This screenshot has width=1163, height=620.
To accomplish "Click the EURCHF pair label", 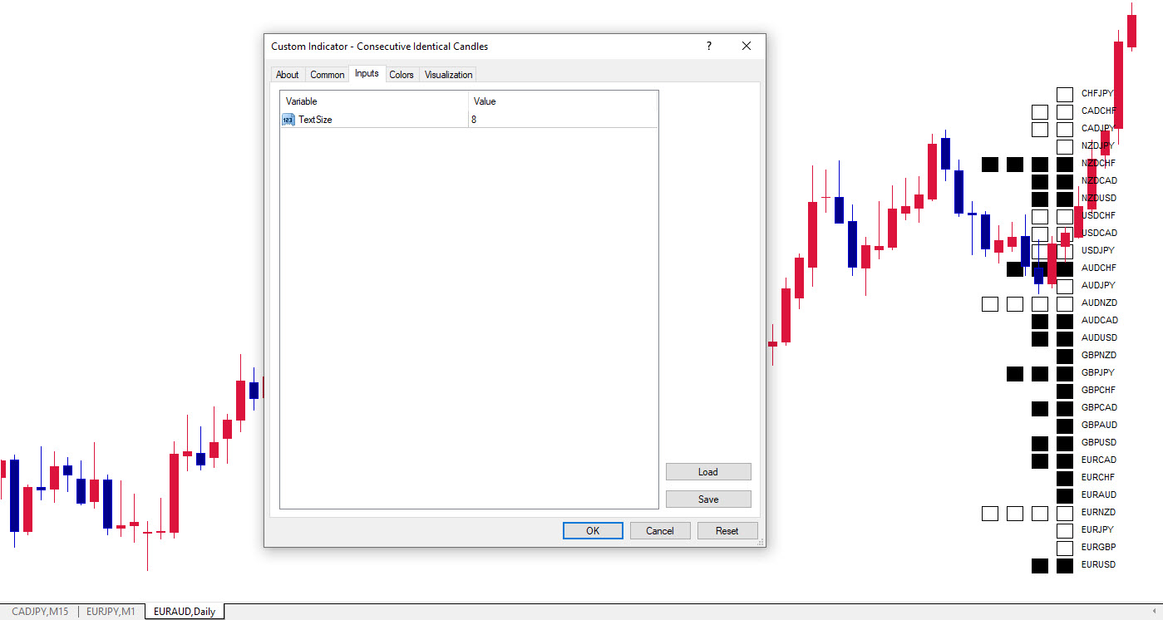I will coord(1098,477).
